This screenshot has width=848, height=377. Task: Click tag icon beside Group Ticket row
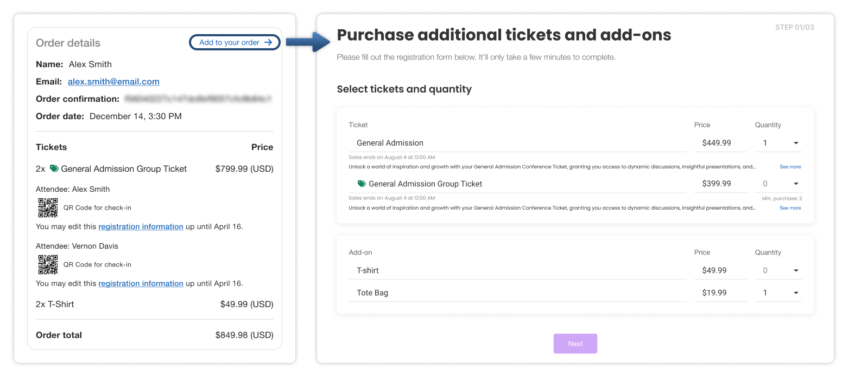pos(362,184)
